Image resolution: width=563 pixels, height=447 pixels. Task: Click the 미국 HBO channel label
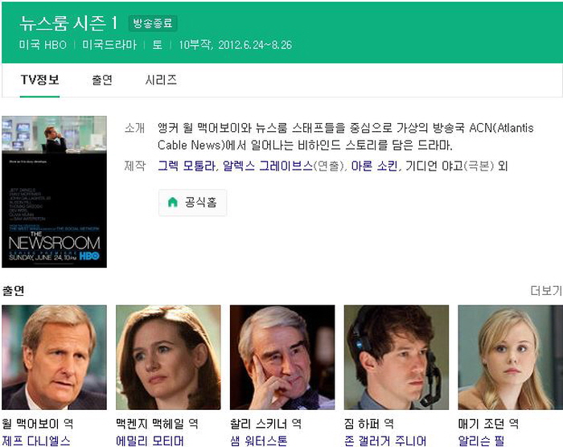pyautogui.click(x=45, y=44)
